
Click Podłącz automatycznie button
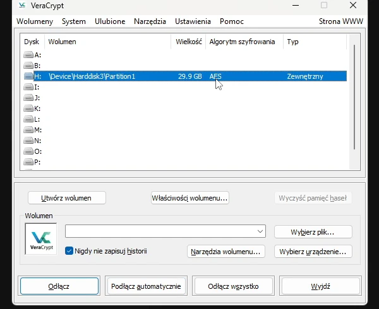147,286
